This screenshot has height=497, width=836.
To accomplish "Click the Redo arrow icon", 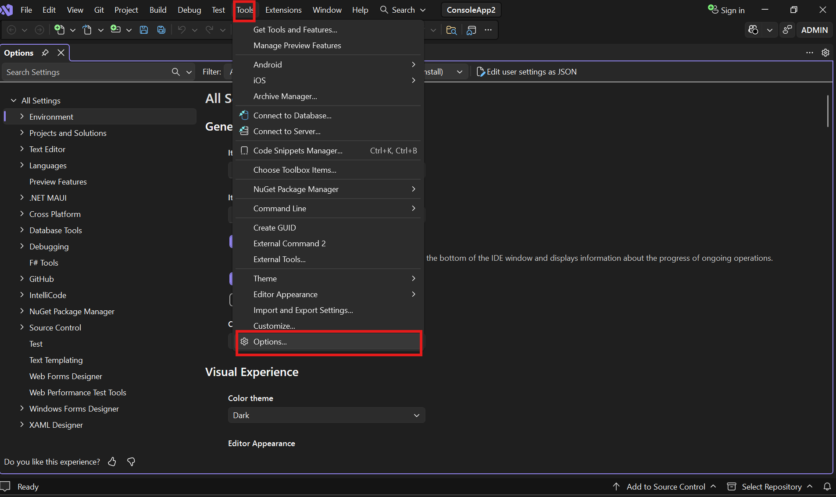I will 210,30.
